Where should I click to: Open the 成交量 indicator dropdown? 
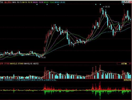pyautogui.click(x=124, y=64)
